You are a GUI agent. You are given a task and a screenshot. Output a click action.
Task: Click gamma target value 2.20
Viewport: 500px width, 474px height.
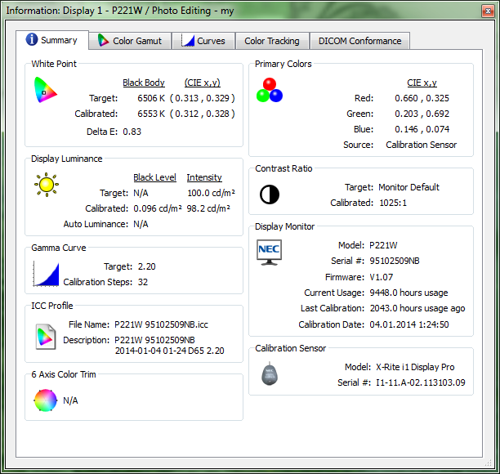147,266
